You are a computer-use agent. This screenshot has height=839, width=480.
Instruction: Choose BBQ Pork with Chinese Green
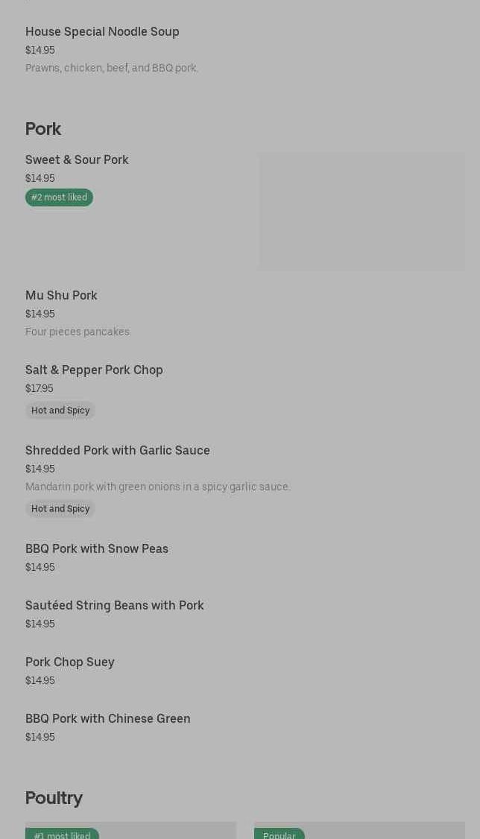(x=108, y=718)
